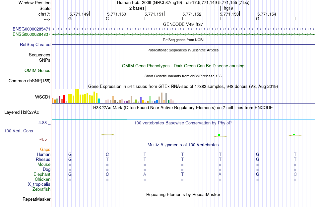Click the RefSeq genes from NCBI title
Image resolution: width=315 pixels, height=207 pixels.
click(x=183, y=40)
